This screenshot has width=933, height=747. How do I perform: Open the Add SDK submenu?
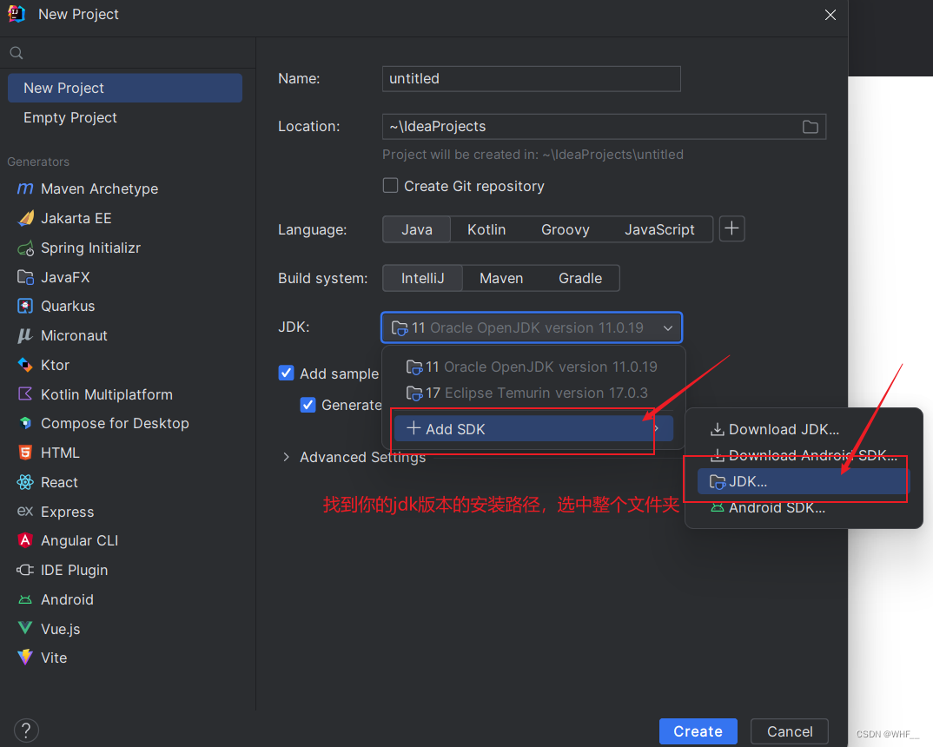[533, 429]
